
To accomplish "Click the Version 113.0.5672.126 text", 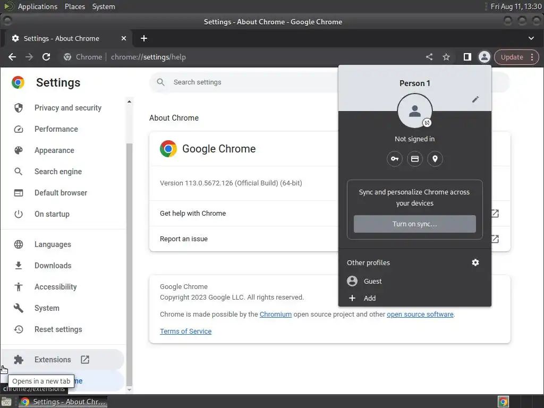I will coord(231,183).
